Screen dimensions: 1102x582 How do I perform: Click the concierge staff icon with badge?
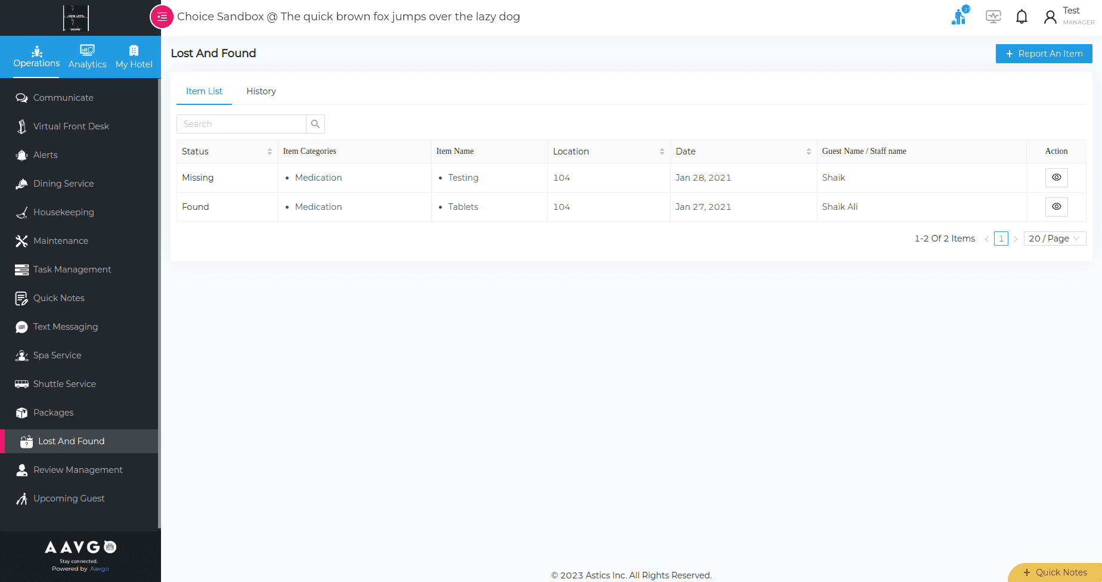pos(959,16)
